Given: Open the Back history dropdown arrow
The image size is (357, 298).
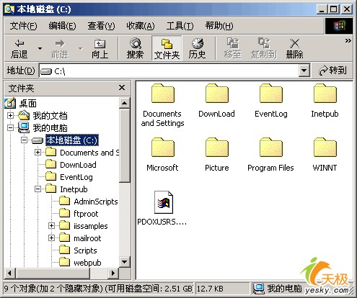Looking at the screenshot, I should pyautogui.click(x=40, y=49).
